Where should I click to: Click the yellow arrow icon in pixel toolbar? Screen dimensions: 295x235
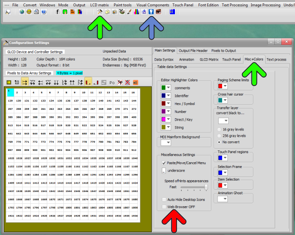click(9, 82)
